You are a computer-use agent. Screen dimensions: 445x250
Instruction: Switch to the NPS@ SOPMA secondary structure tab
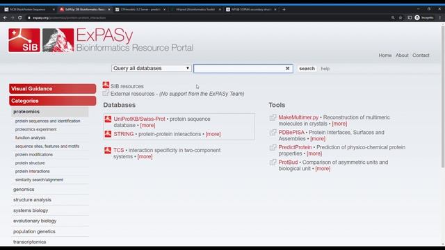tap(251, 9)
